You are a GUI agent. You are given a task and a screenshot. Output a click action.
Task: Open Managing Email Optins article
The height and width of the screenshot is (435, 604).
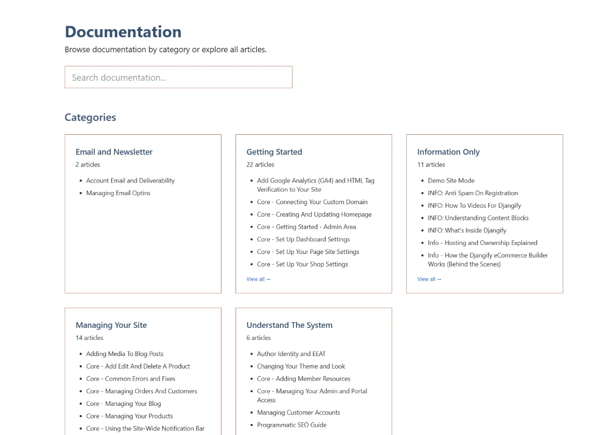tap(118, 193)
